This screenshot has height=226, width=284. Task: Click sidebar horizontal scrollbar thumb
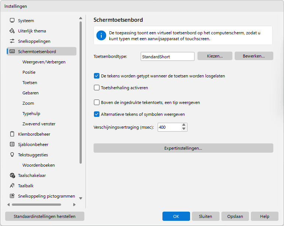pos(36,205)
